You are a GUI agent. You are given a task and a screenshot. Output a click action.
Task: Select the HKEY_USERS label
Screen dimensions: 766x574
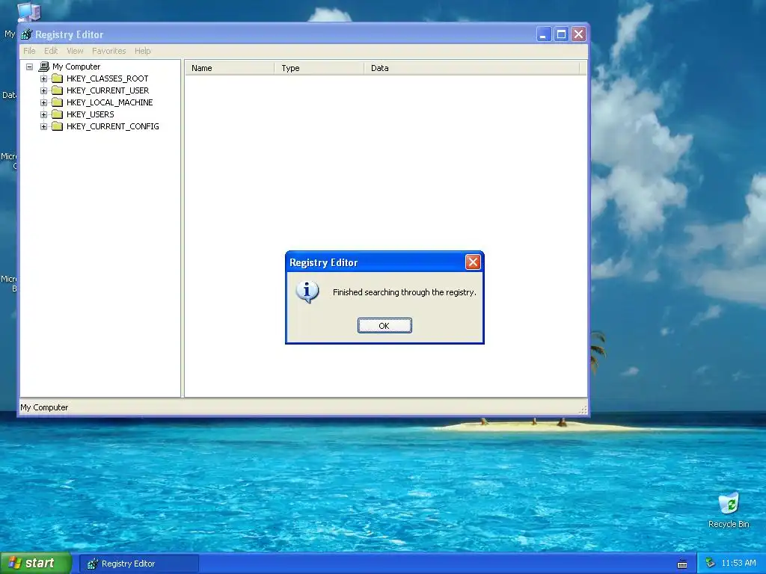[x=91, y=114]
